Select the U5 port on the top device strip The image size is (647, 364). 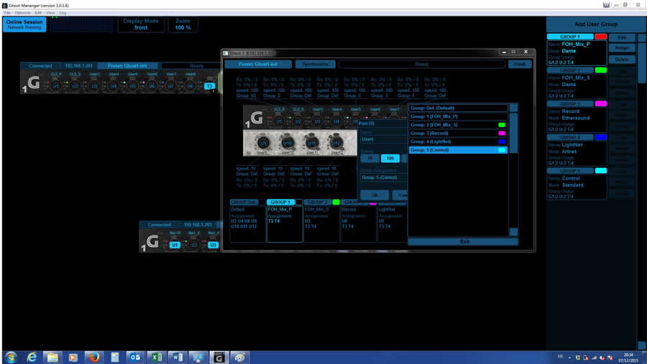click(x=133, y=86)
